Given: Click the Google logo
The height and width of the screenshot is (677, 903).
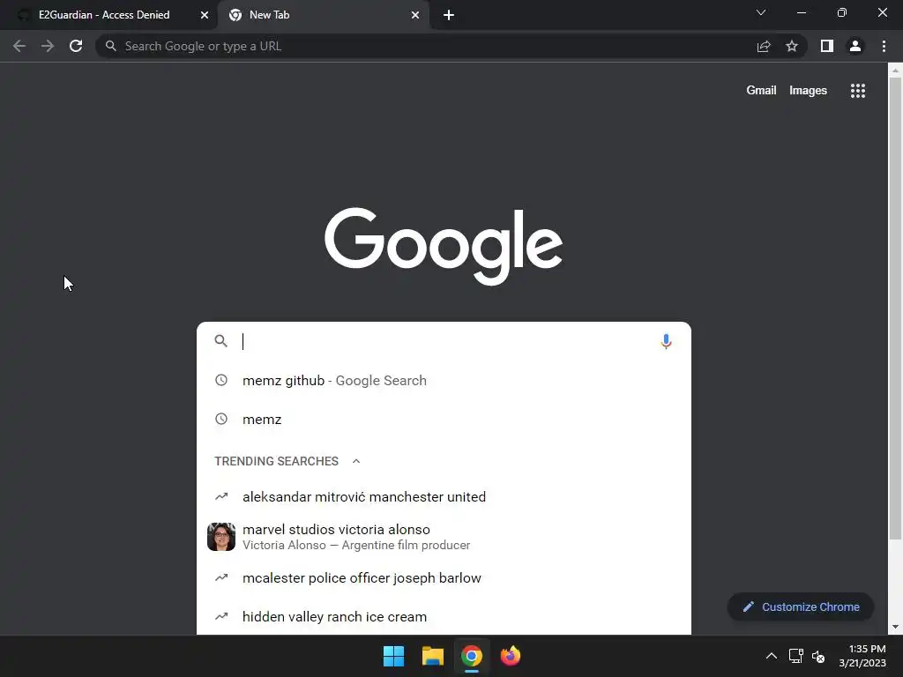Looking at the screenshot, I should tap(444, 246).
